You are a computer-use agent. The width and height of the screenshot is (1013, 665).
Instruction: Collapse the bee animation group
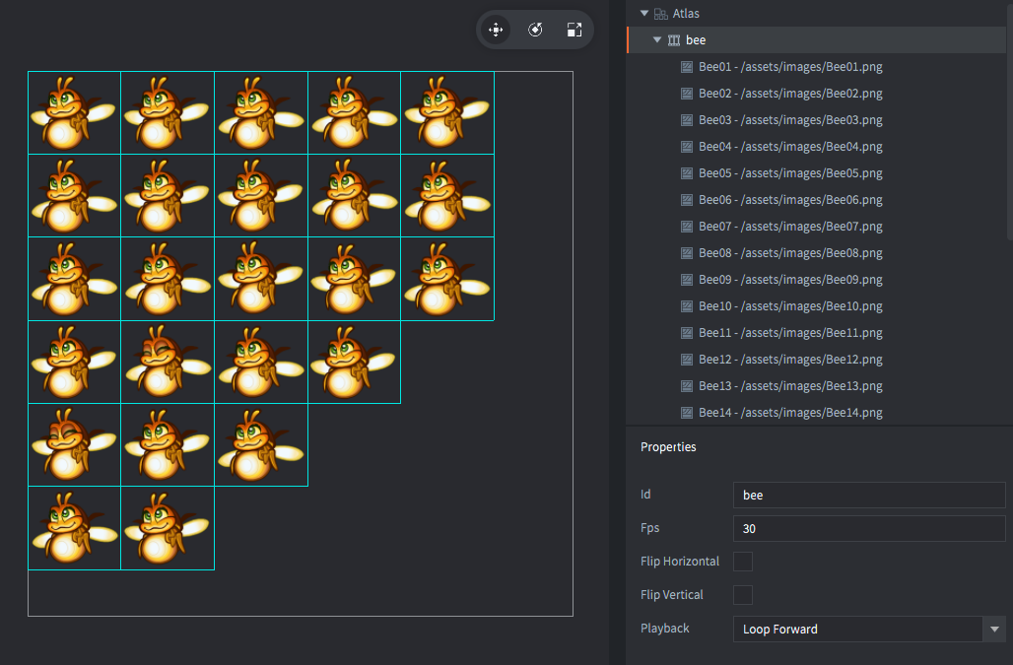pyautogui.click(x=657, y=40)
